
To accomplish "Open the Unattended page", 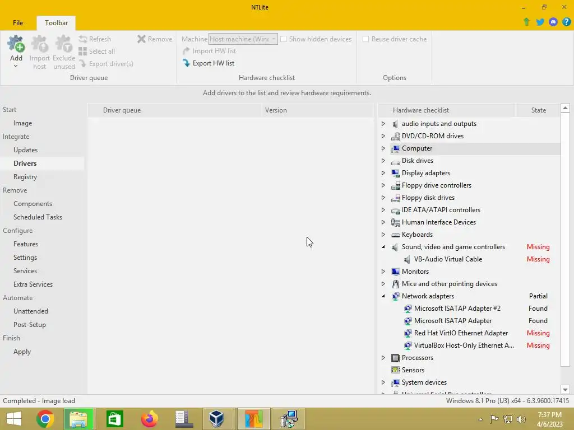I will pyautogui.click(x=31, y=311).
